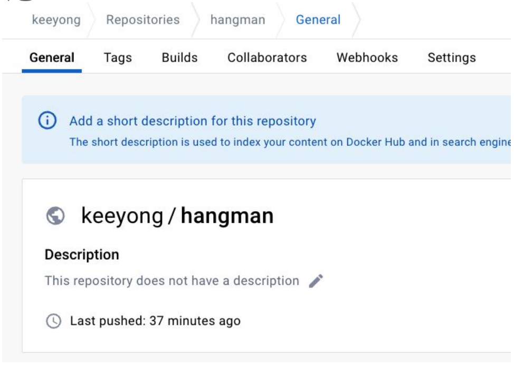This screenshot has width=514, height=367.
Task: Click the globe public visibility icon
Action: coord(55,216)
